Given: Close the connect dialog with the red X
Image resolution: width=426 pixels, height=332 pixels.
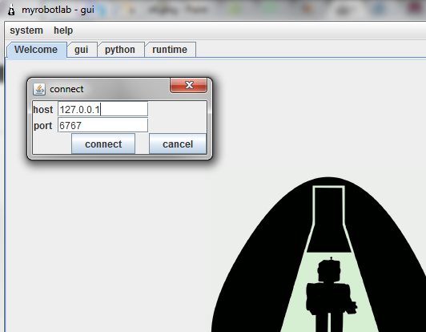Looking at the screenshot, I should click(x=188, y=85).
